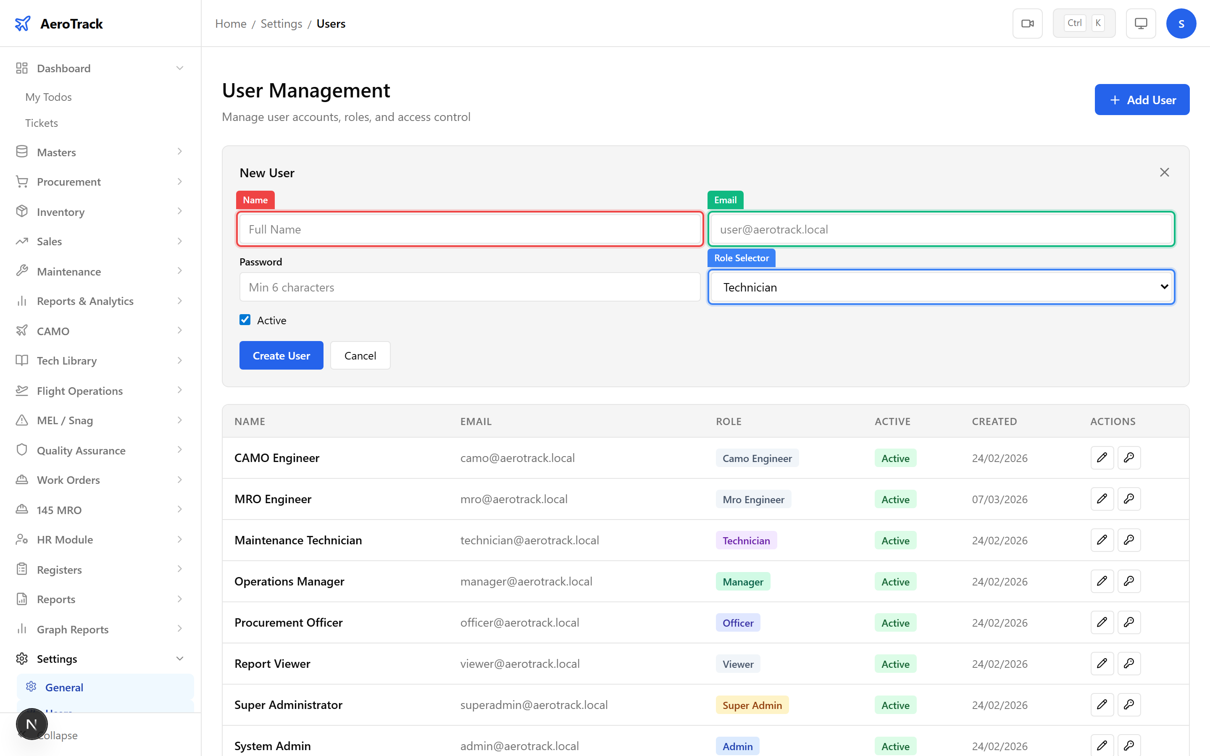Open the Technician role selector dropdown

941,286
